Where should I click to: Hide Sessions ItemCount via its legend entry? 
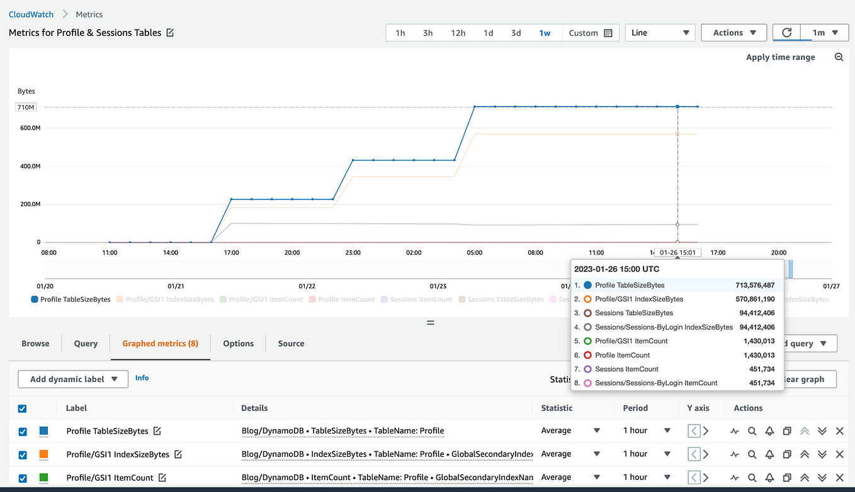[x=416, y=299]
